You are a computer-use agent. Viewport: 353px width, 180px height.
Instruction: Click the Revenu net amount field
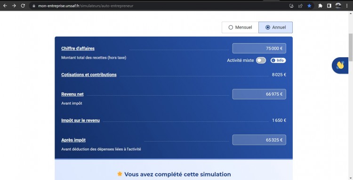pos(259,94)
